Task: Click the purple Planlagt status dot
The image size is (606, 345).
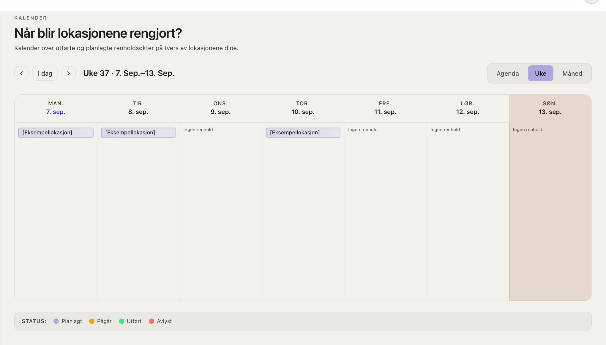Action: click(56, 321)
